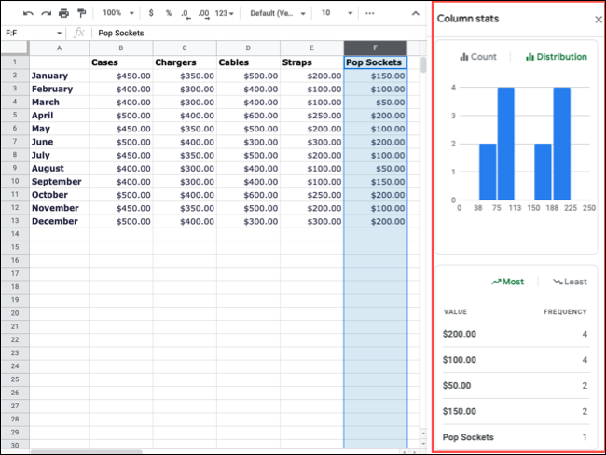
Task: Select column D header
Action: pyautogui.click(x=248, y=48)
